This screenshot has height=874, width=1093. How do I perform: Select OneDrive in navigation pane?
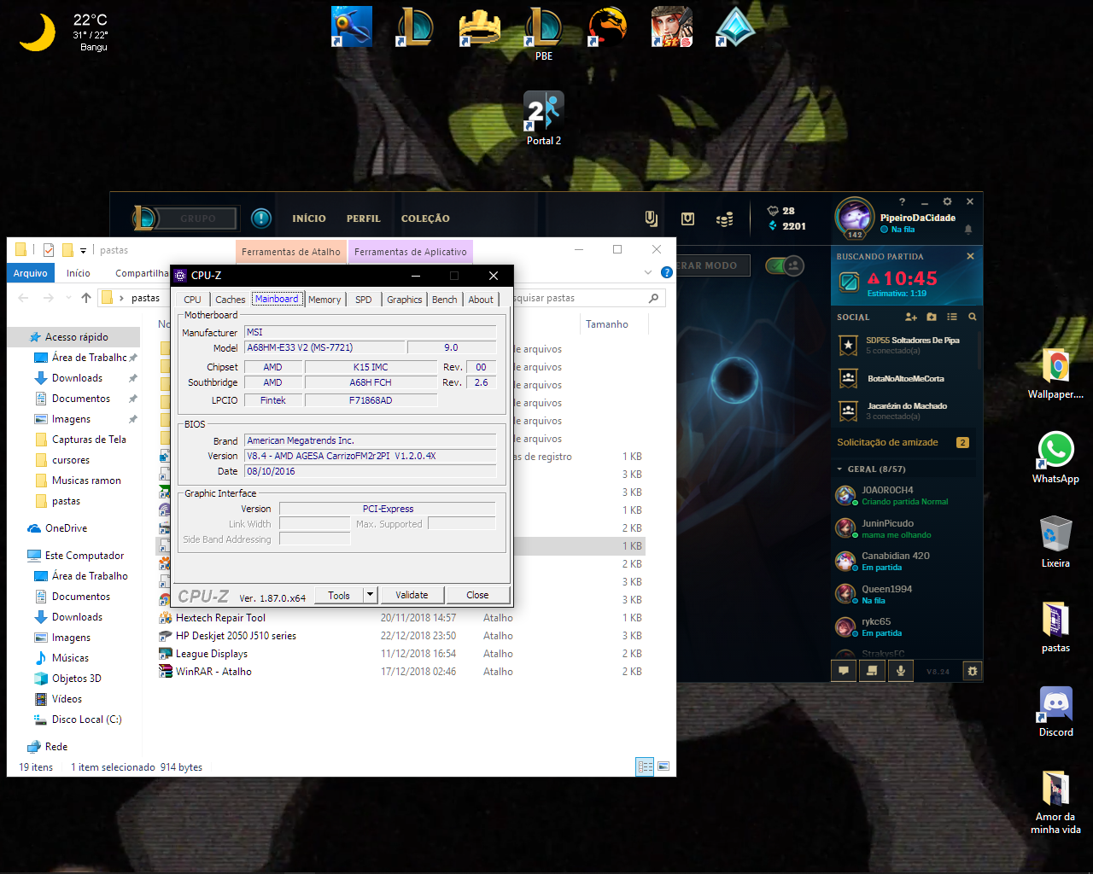pyautogui.click(x=66, y=528)
